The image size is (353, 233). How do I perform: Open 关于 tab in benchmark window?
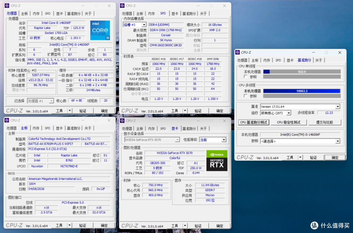tap(319, 60)
